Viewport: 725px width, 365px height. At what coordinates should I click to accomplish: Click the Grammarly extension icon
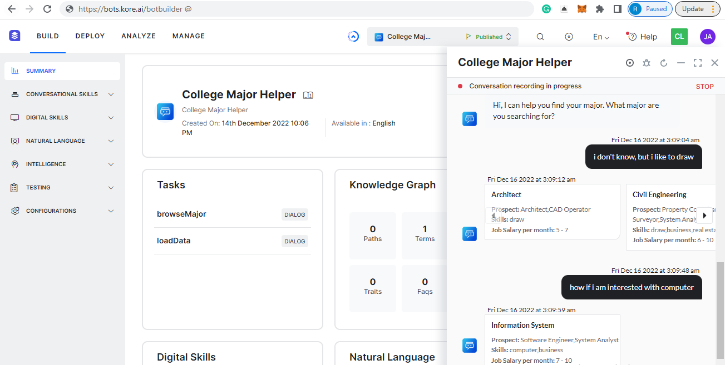[546, 9]
